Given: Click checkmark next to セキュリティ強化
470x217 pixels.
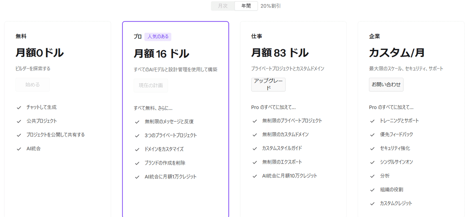Looking at the screenshot, I should 372,148.
